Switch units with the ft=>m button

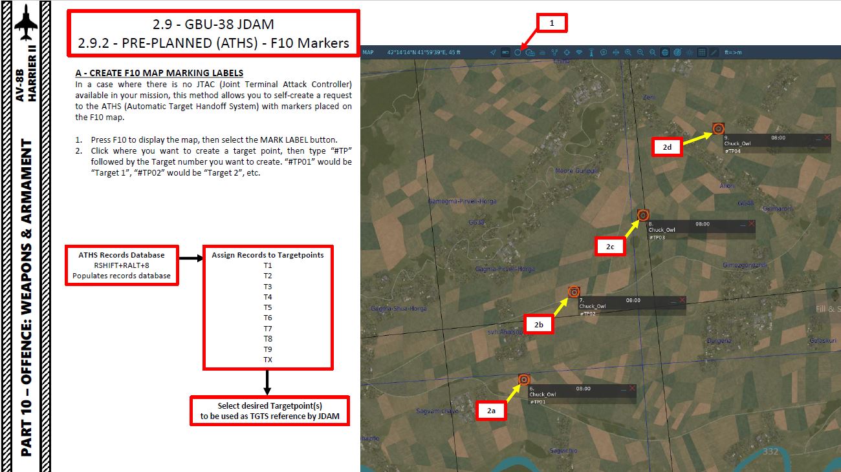point(733,52)
